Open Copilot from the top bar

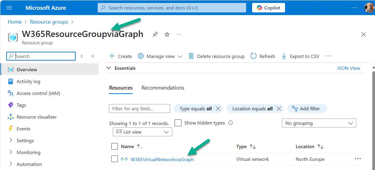[268, 8]
